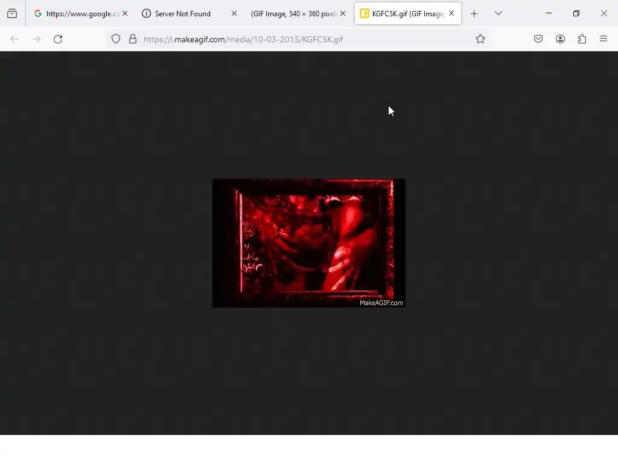Viewport: 618px width, 464px height.
Task: Close the KGFC5K.gif tab
Action: (451, 13)
